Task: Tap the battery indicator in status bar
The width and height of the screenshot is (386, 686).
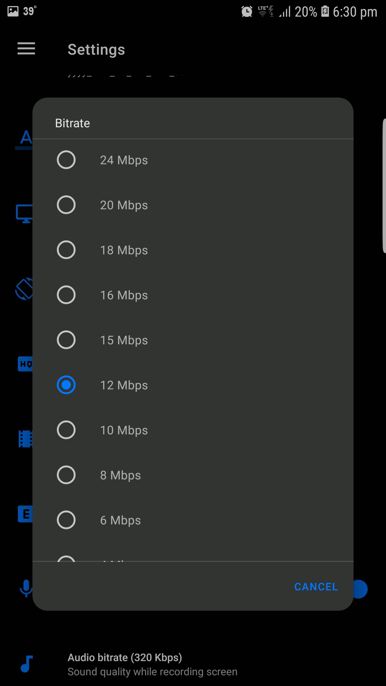Action: click(x=325, y=12)
